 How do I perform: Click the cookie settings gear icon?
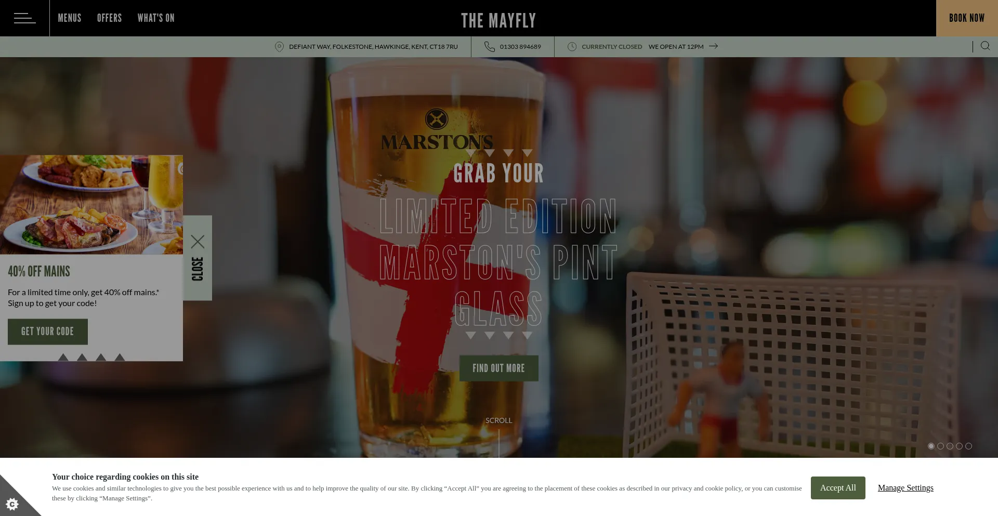12,504
